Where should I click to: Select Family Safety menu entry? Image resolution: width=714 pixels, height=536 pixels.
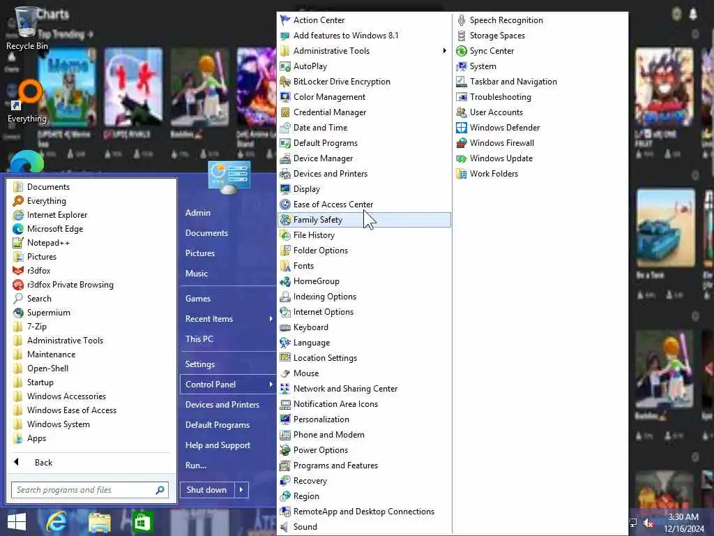tap(364, 220)
